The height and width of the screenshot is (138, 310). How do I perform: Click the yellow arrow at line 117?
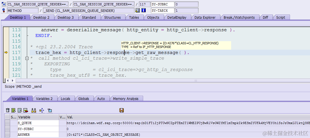pyautogui.click(x=6, y=53)
